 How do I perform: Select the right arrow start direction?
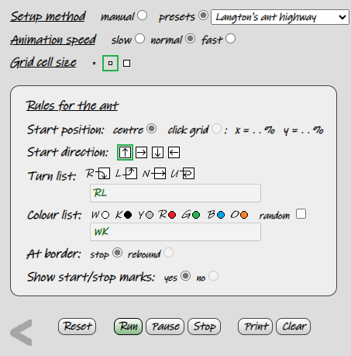[141, 152]
